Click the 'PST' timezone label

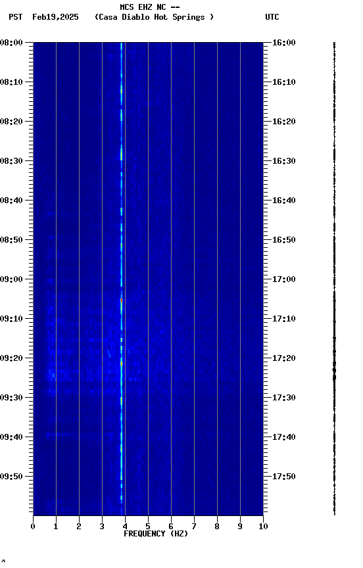coord(16,17)
